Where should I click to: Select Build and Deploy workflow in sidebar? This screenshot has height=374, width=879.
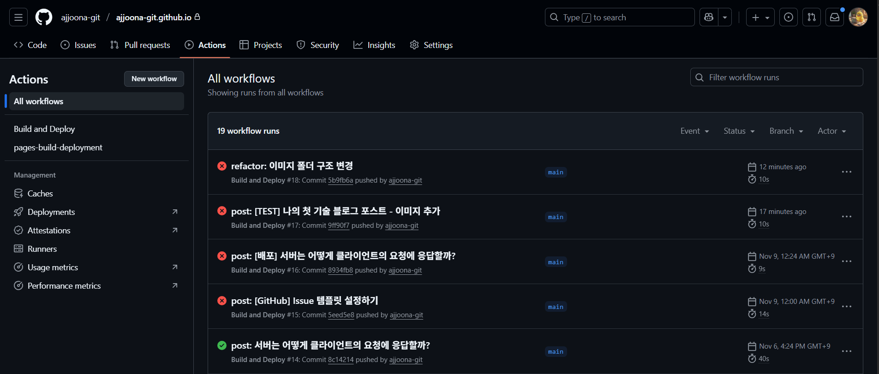coord(44,129)
